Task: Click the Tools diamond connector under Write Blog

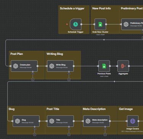Action: tap(69, 72)
